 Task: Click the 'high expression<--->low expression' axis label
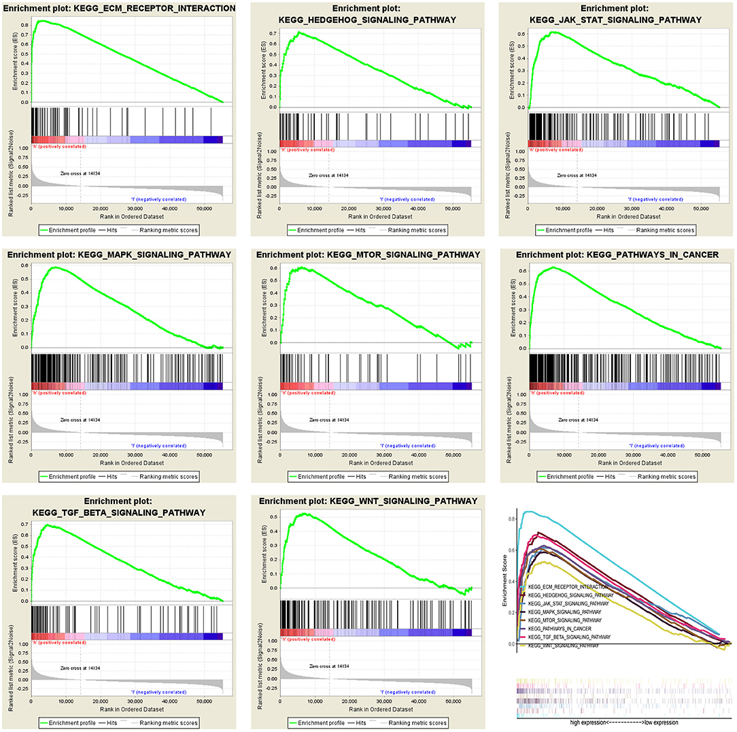tap(623, 722)
